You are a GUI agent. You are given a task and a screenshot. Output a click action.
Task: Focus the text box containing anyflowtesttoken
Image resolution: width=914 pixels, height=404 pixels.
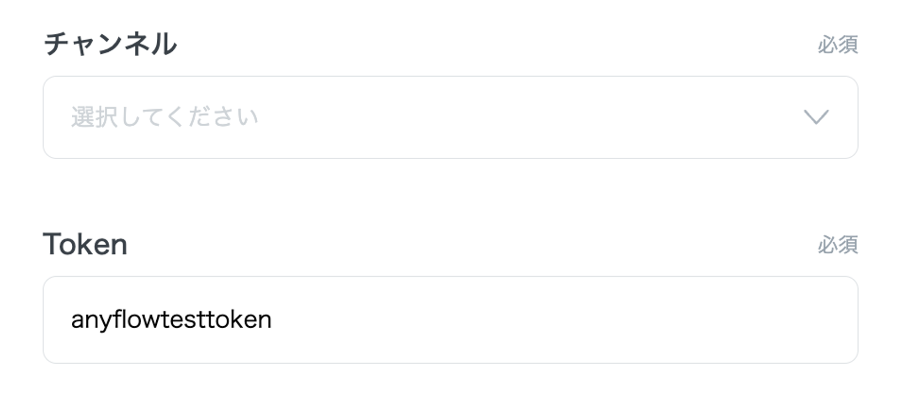450,319
